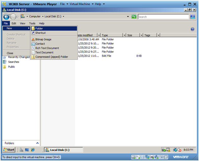Select Text Document in New submenu

click(x=54, y=52)
